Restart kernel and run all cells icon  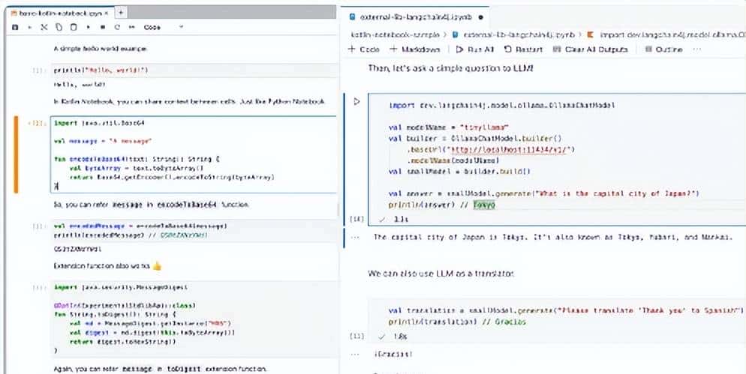click(132, 28)
